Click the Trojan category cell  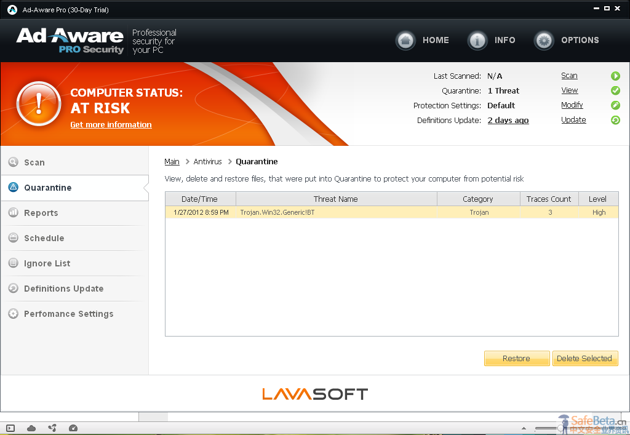click(479, 212)
